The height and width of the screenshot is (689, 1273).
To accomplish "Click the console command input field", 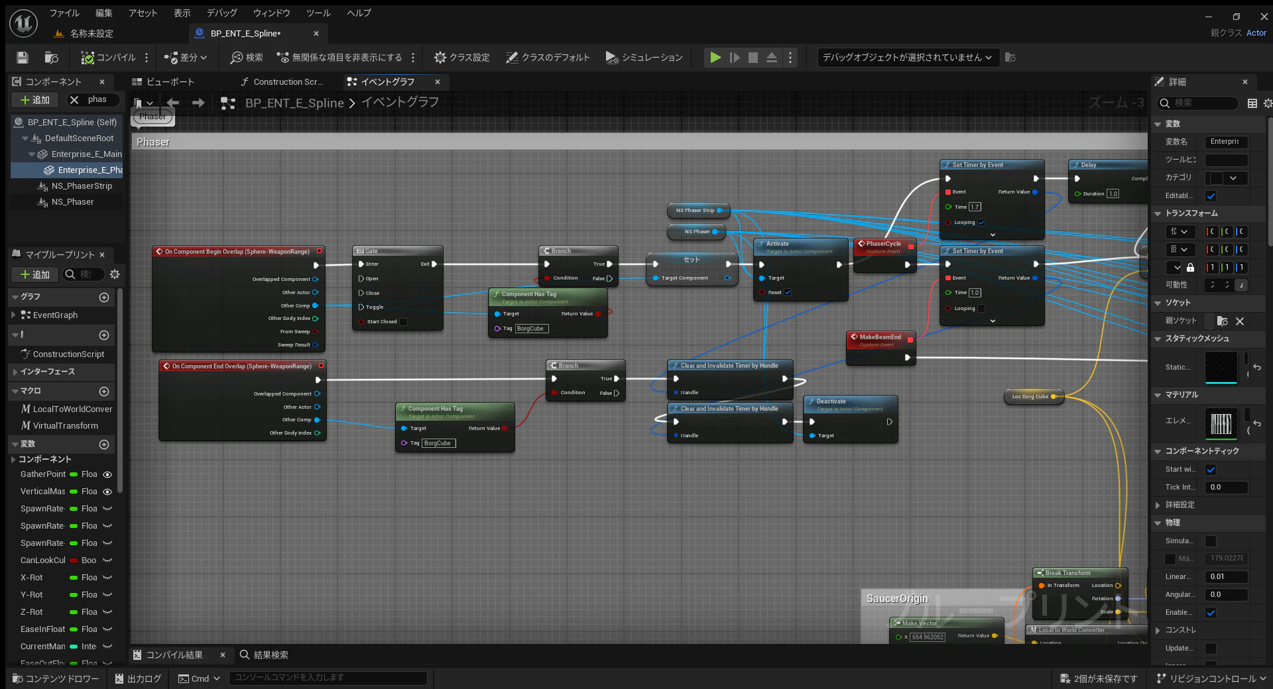I will coord(328,678).
